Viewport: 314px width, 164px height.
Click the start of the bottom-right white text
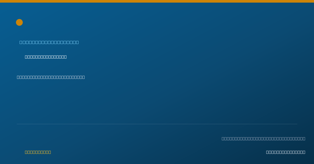[x=267, y=152]
